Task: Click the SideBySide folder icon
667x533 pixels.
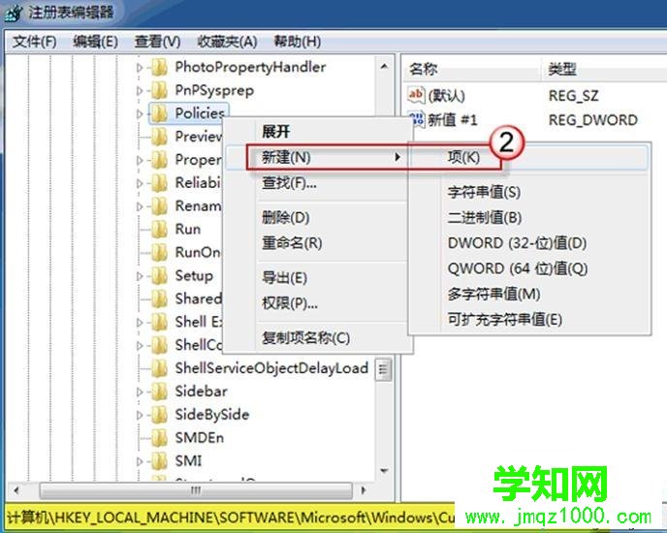Action: (160, 415)
